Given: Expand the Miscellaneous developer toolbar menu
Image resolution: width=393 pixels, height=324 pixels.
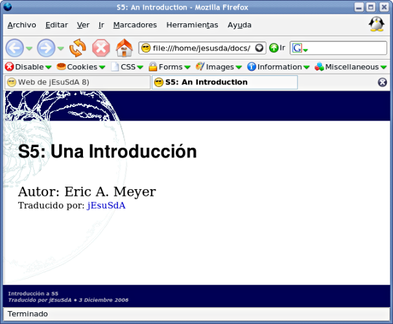Looking at the screenshot, I should pyautogui.click(x=383, y=67).
